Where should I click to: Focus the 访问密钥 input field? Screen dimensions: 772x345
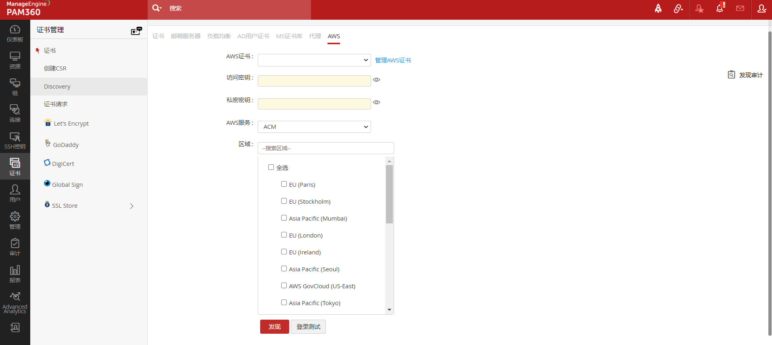coord(314,81)
